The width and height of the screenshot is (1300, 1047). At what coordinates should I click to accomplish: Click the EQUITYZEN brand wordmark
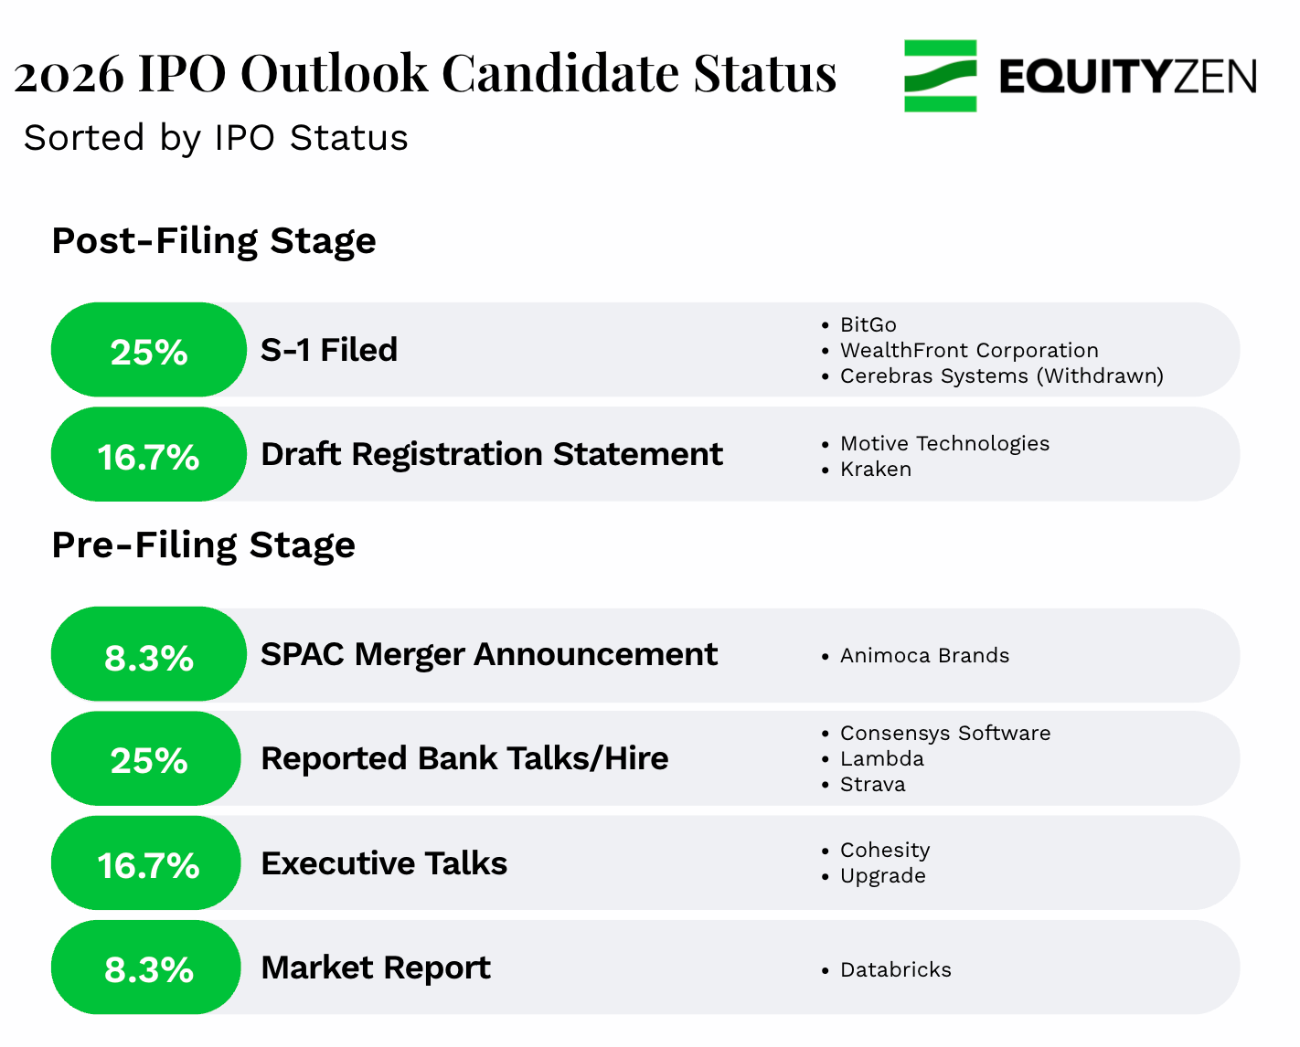point(1127,77)
